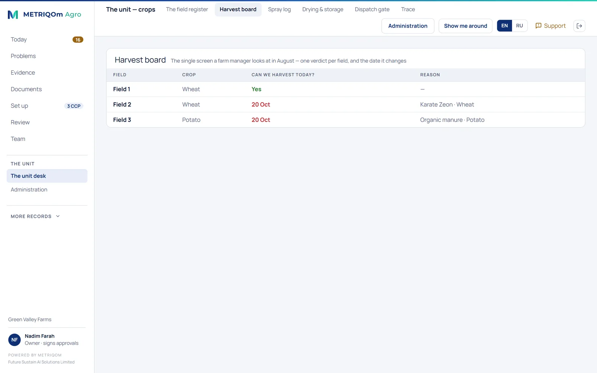Screen dimensions: 597x373
Task: Open Set up in sidebar
Action: coord(47,106)
